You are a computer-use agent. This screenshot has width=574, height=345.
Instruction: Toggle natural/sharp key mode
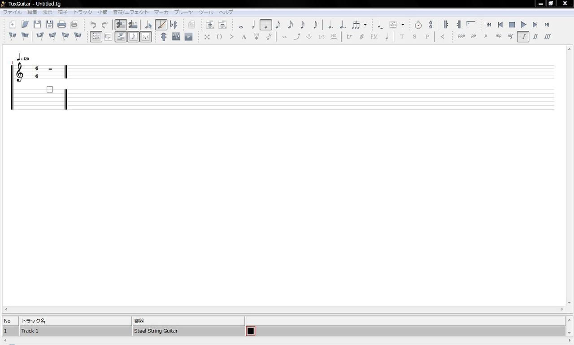point(174,25)
